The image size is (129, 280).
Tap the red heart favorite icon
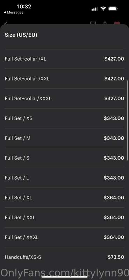(117, 23)
